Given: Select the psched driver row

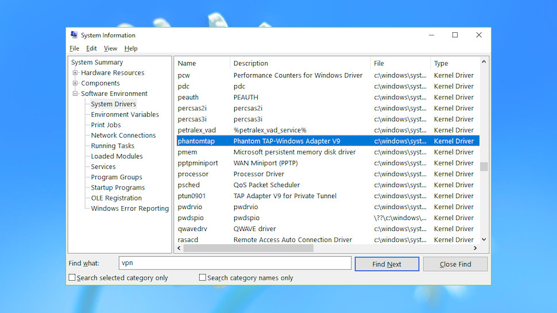Looking at the screenshot, I should 328,185.
